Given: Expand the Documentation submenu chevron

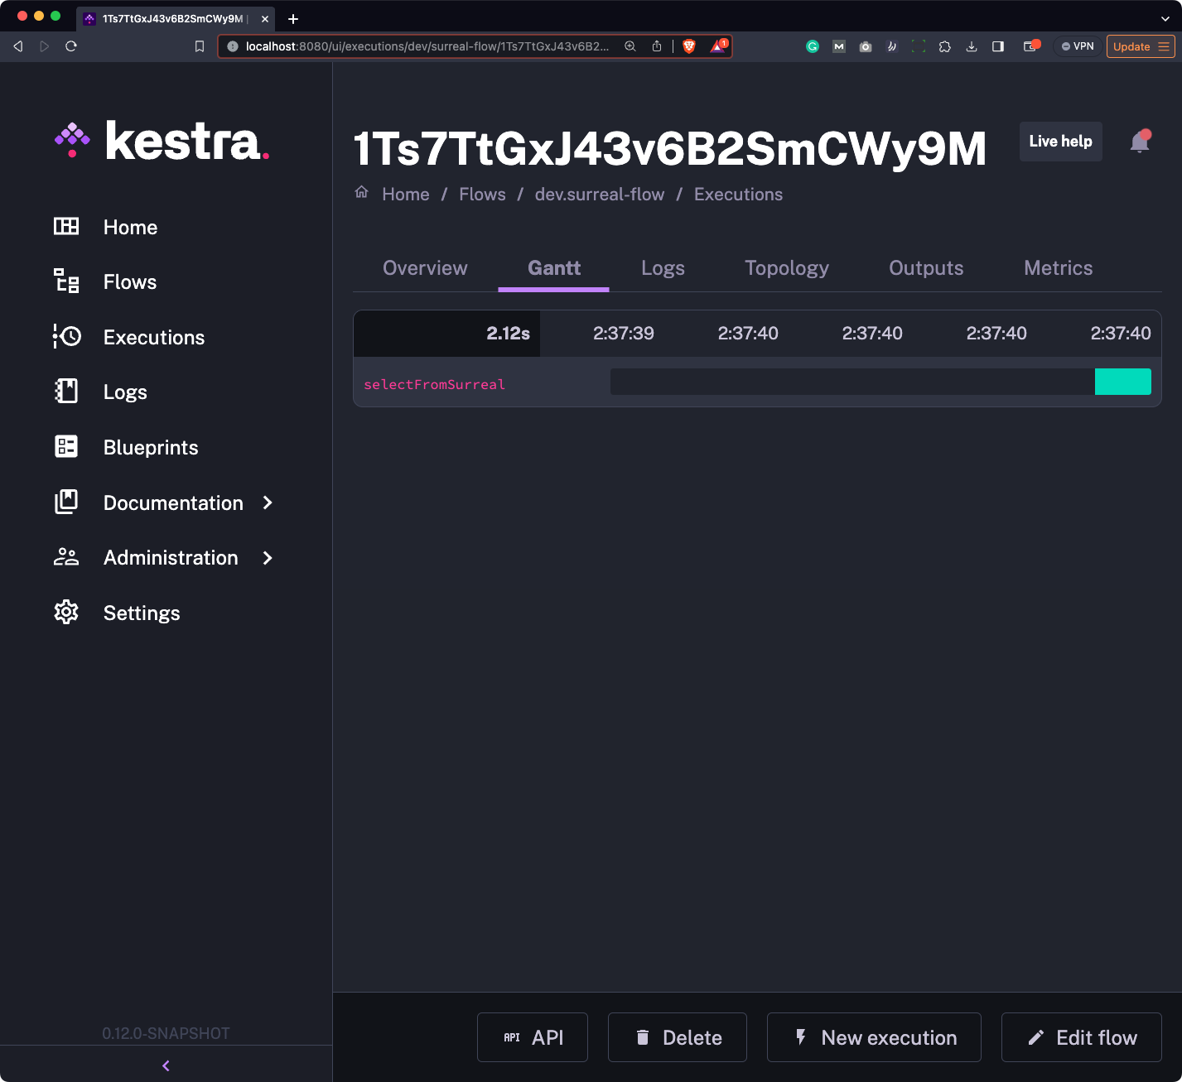Looking at the screenshot, I should coord(268,503).
